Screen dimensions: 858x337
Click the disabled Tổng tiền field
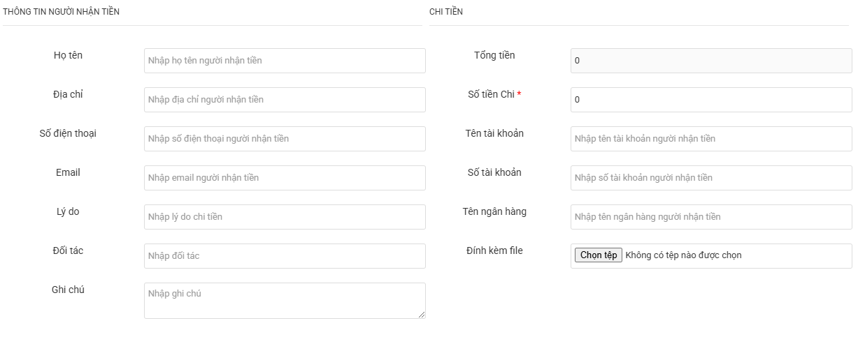[x=711, y=61]
